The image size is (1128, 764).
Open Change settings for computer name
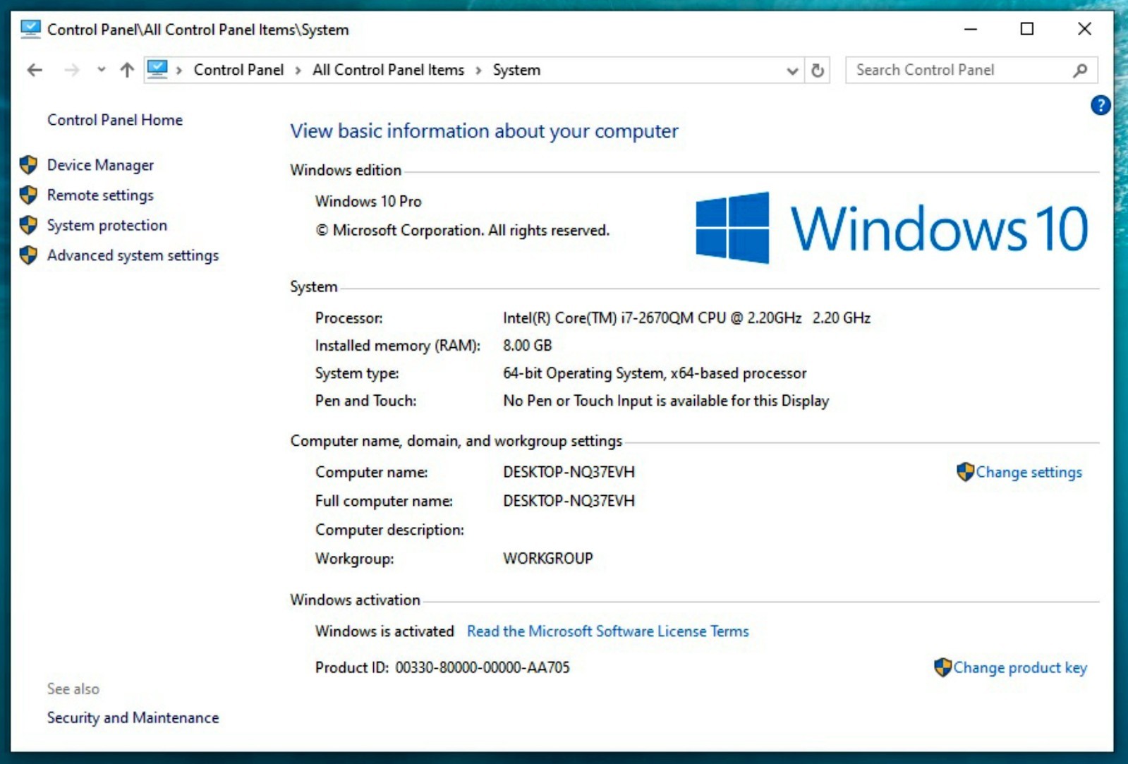(1029, 472)
